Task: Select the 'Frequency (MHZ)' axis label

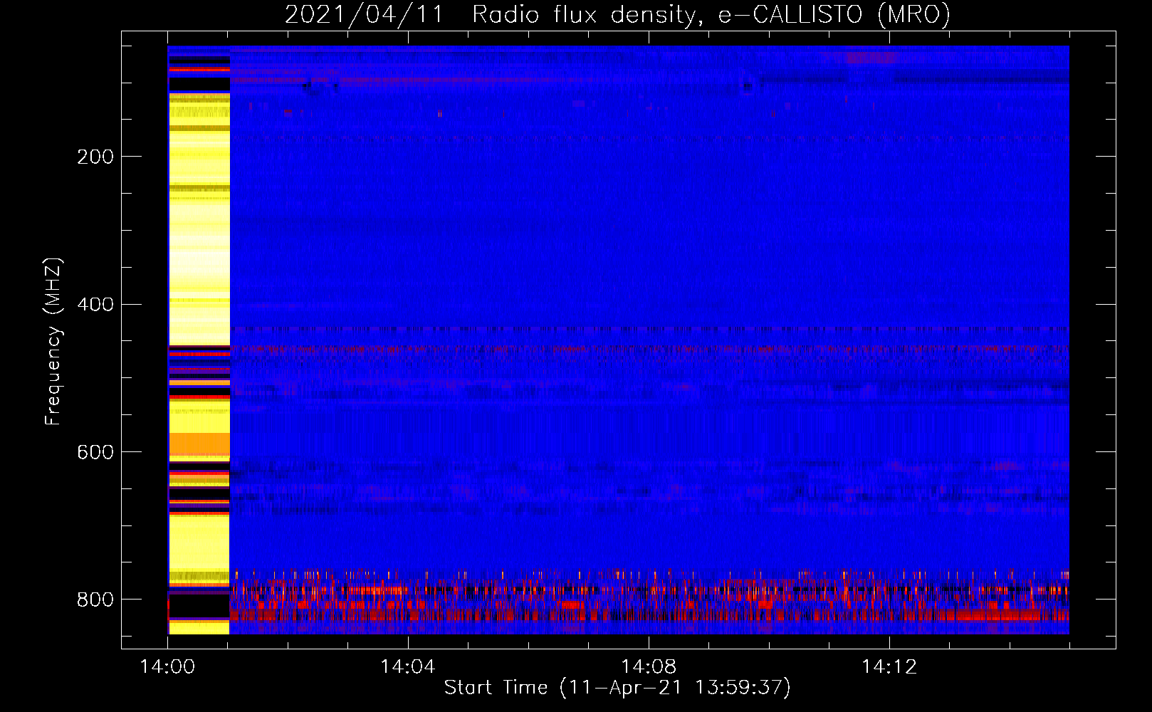Action: tap(53, 342)
